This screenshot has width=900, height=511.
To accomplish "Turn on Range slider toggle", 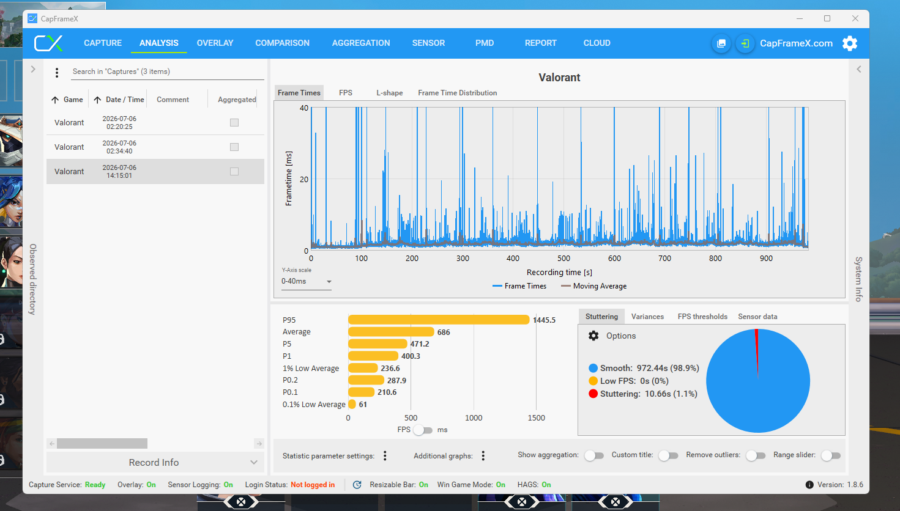I will (830, 455).
